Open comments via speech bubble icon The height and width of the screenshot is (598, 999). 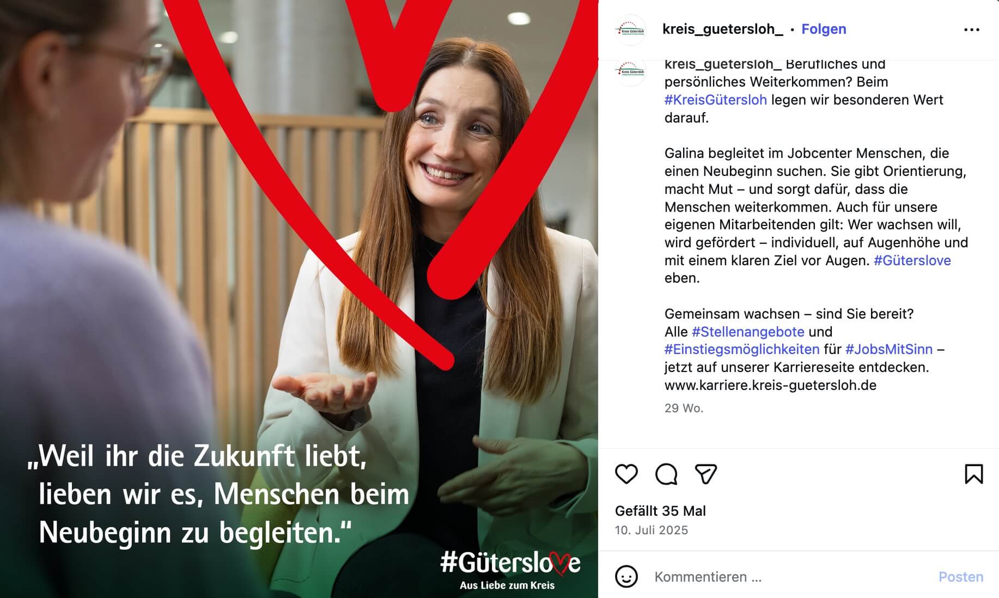(666, 474)
